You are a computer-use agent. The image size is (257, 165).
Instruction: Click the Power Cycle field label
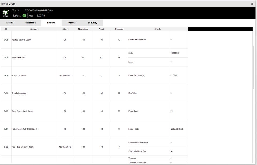133,111
